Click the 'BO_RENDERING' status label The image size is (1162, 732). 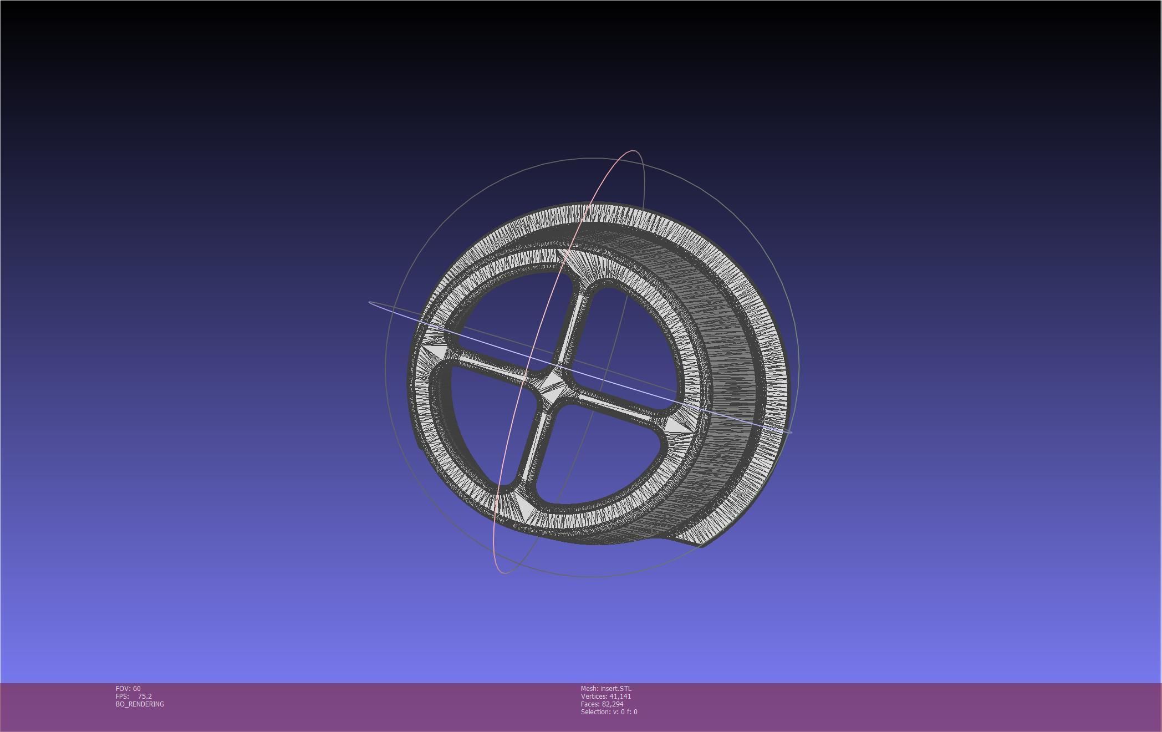point(140,704)
